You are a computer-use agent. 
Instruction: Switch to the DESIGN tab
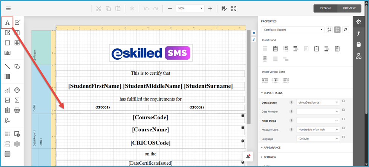click(x=326, y=8)
